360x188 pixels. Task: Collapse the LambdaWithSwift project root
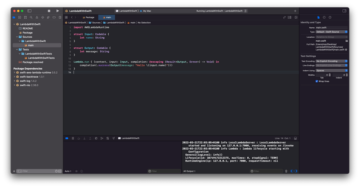click(14, 24)
